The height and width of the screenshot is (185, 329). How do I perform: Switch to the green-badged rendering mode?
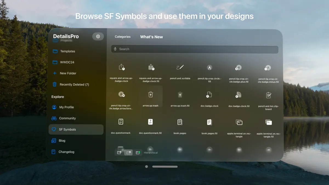coord(138,152)
